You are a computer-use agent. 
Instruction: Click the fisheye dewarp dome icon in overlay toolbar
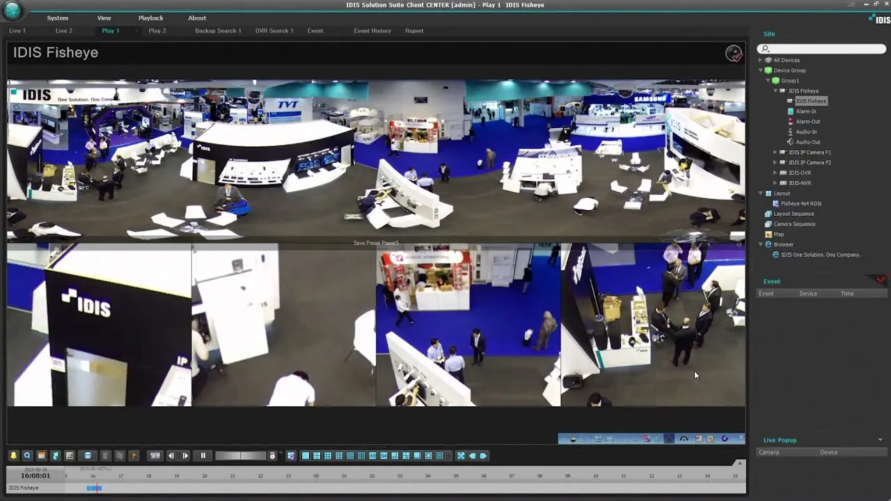click(574, 438)
